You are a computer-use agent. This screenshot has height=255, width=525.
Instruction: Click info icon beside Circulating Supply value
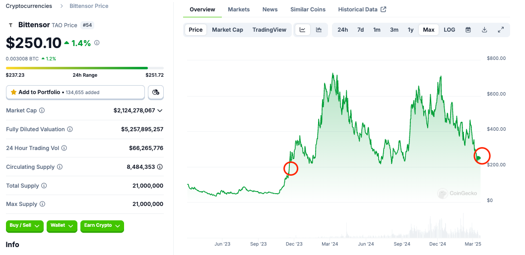(x=160, y=167)
